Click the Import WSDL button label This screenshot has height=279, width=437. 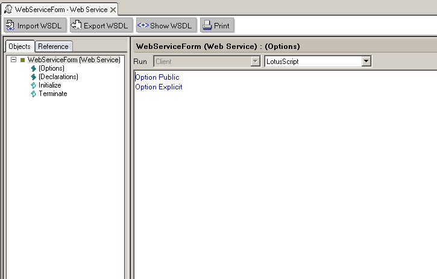[39, 26]
